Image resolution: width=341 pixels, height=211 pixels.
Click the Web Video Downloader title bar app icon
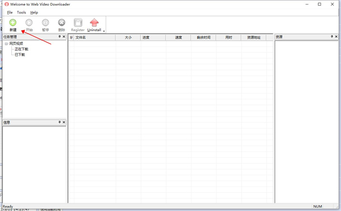point(7,4)
